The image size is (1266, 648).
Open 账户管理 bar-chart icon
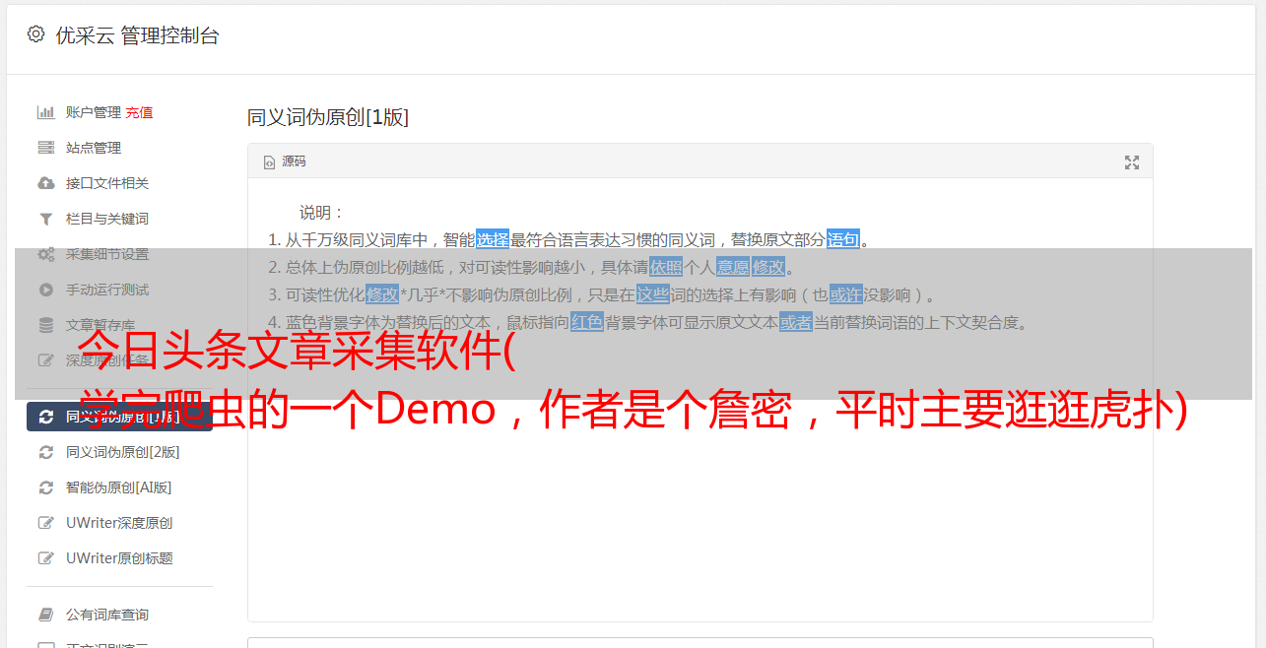click(45, 112)
